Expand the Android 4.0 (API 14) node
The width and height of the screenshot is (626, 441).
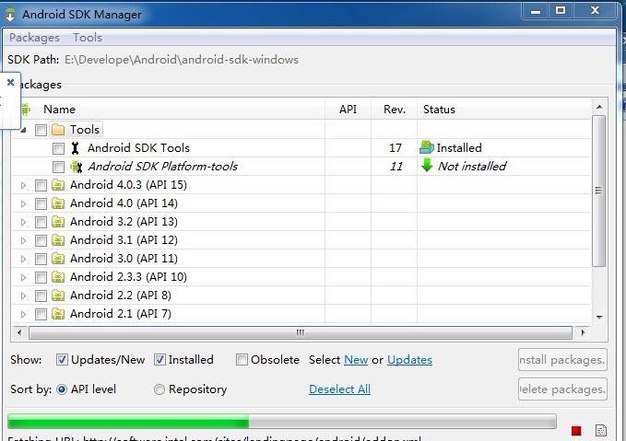point(24,203)
